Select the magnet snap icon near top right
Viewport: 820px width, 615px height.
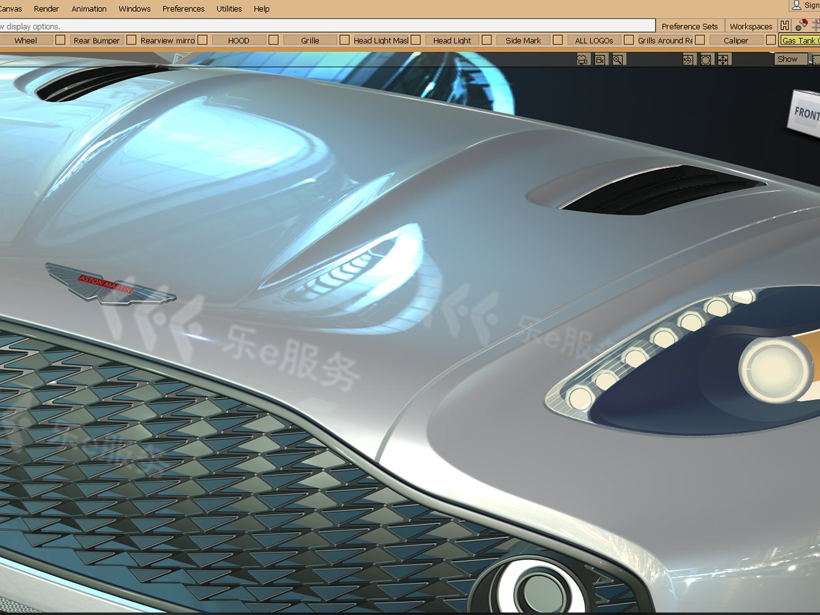(803, 24)
